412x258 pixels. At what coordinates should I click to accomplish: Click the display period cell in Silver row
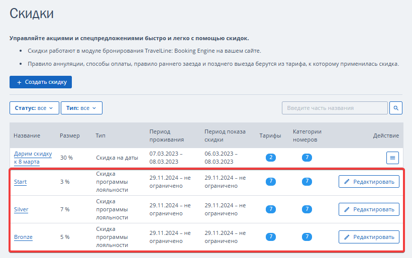coord(225,209)
